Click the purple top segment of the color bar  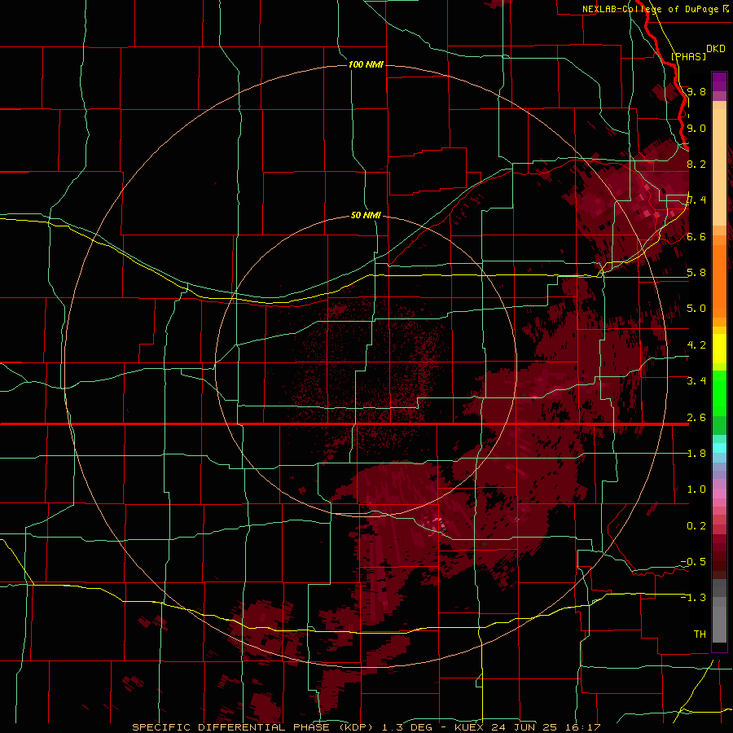pos(719,82)
